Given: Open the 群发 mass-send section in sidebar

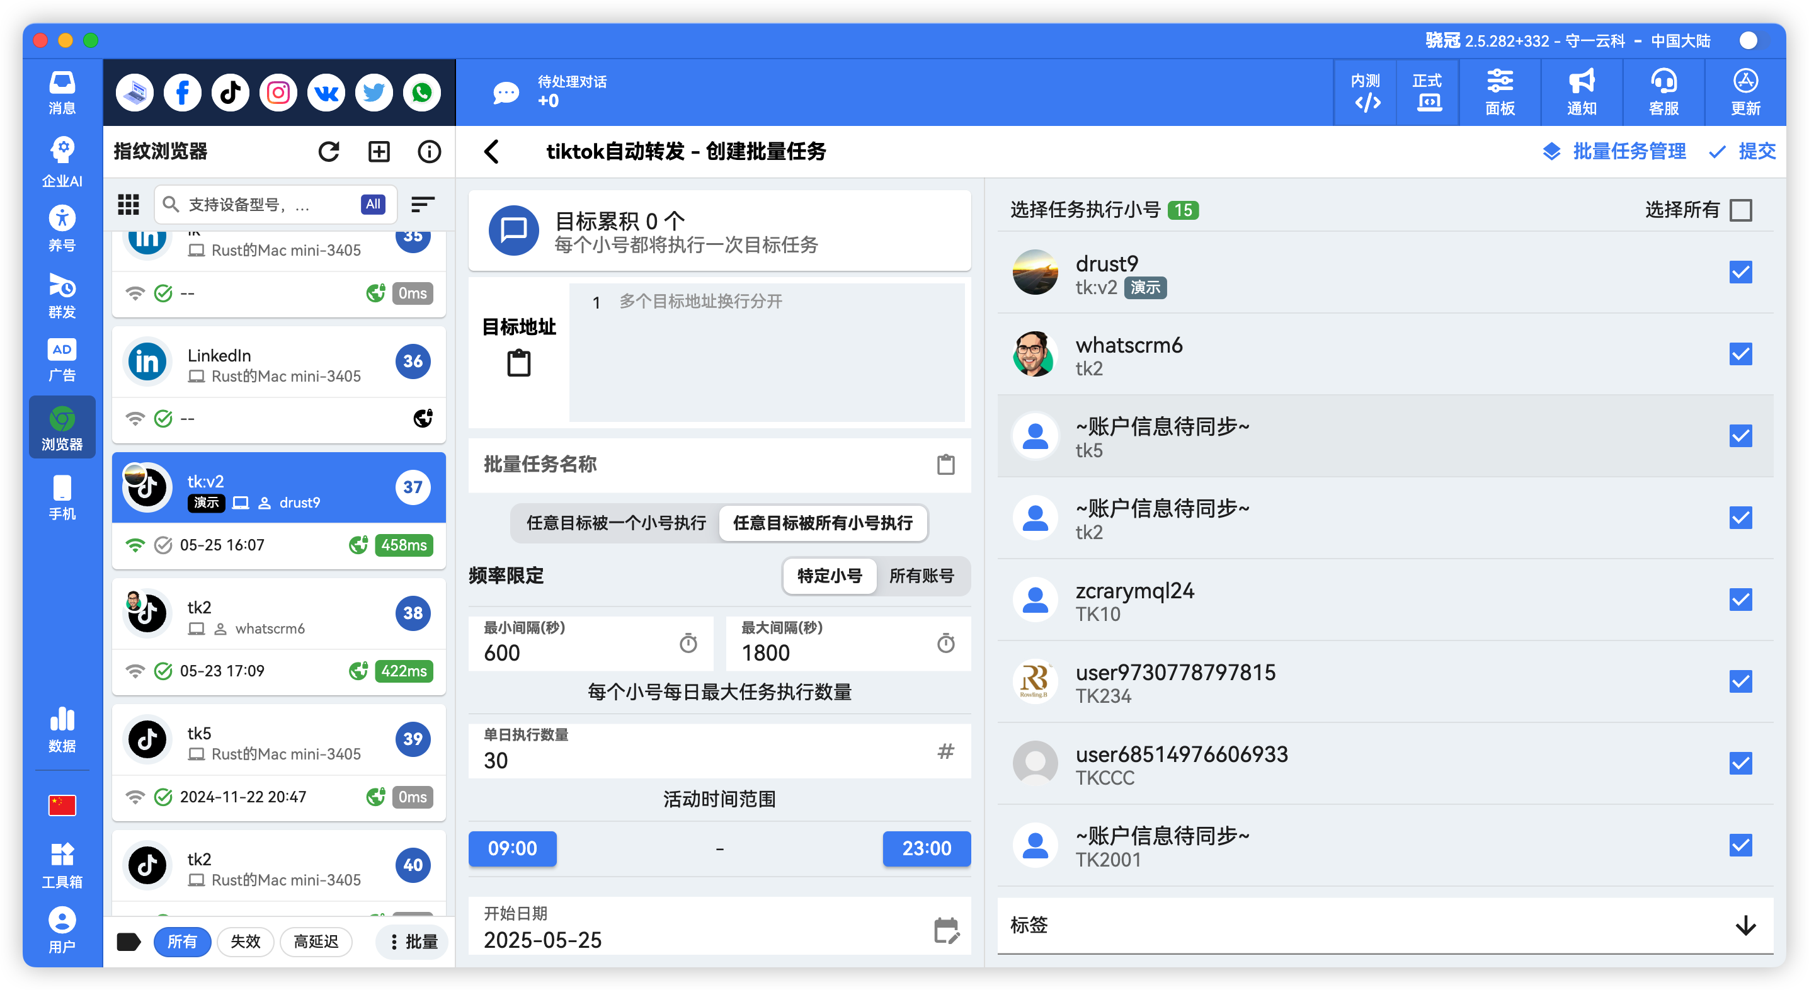Looking at the screenshot, I should (62, 296).
